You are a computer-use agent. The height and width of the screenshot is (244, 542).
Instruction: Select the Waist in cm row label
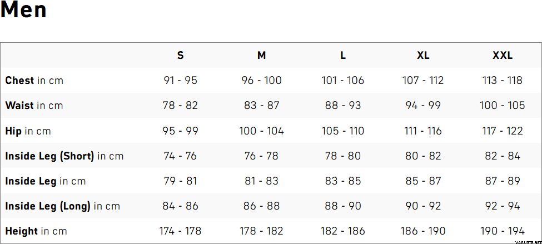click(34, 106)
